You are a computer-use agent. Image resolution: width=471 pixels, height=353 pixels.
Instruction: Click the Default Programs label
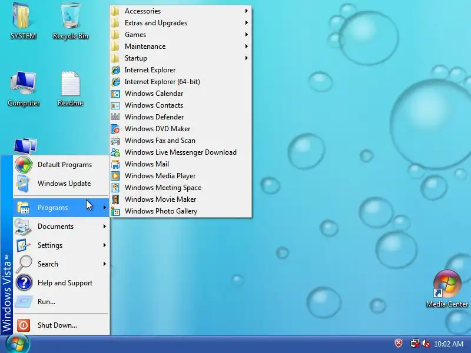(65, 165)
